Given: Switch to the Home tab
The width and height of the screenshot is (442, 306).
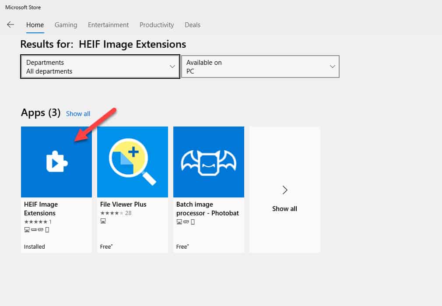Looking at the screenshot, I should 35,25.
